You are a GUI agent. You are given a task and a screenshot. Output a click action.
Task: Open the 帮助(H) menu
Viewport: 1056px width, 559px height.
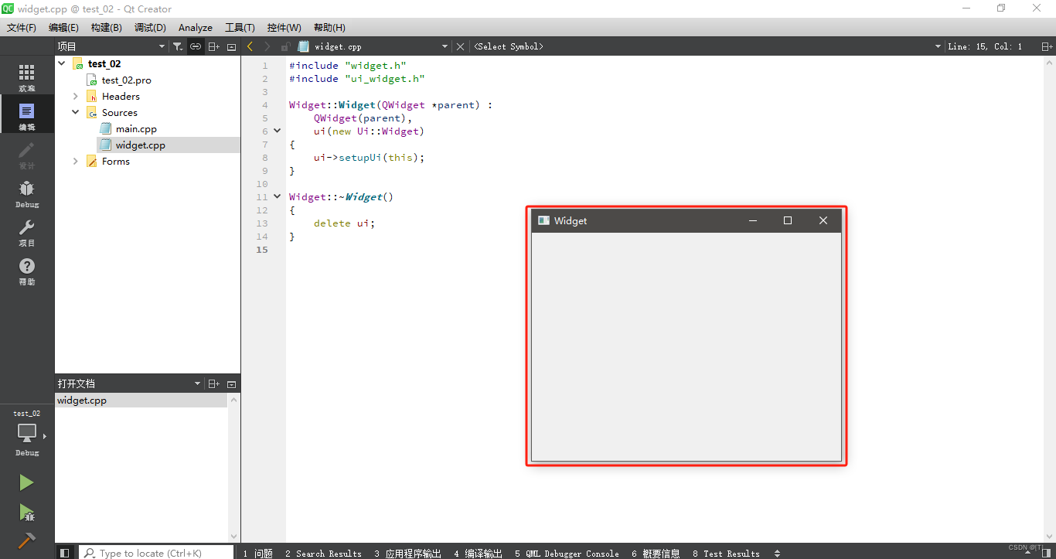tap(329, 27)
